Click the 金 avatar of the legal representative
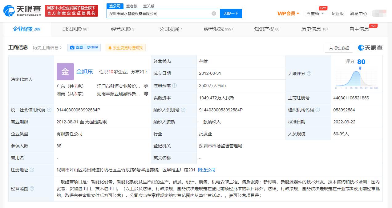This screenshot has width=392, height=208. point(65,72)
